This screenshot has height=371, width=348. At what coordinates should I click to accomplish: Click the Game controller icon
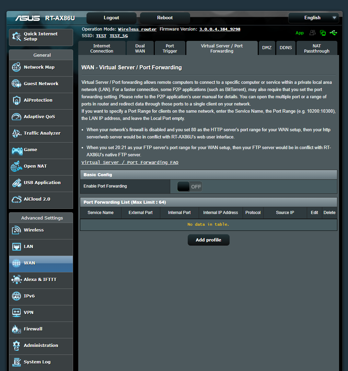tap(17, 150)
